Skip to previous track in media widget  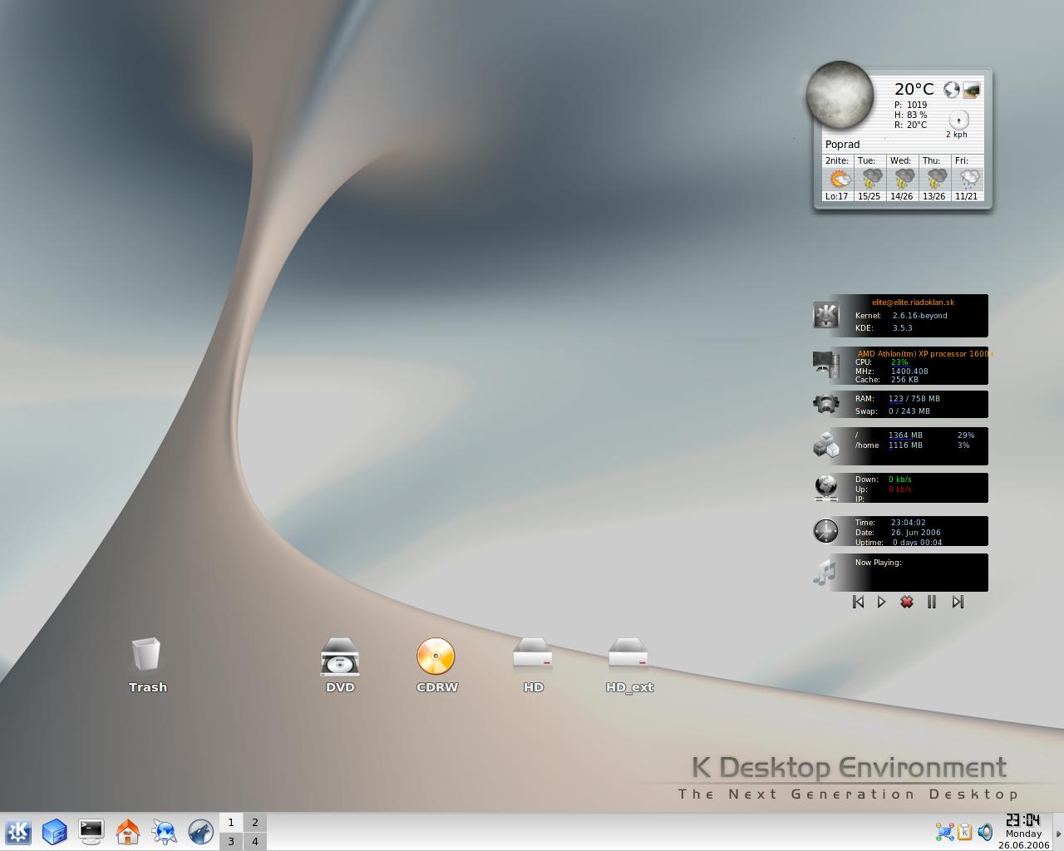point(858,602)
